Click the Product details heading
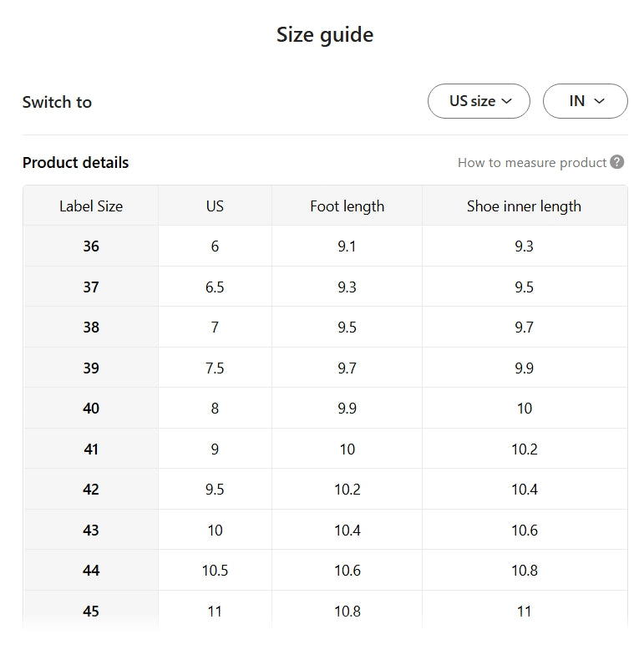The width and height of the screenshot is (639, 650). (76, 163)
